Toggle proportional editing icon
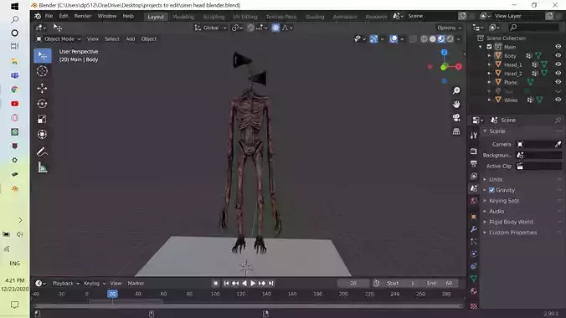The height and width of the screenshot is (318, 566). pos(275,28)
